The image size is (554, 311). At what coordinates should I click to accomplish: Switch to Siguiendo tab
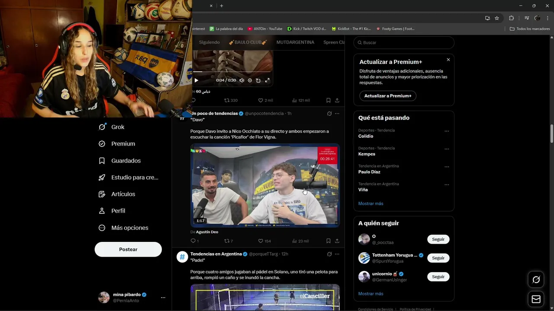pos(209,42)
